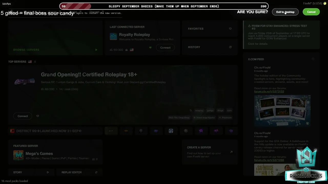
Task: Select the drugs tag
Action: 220,110
